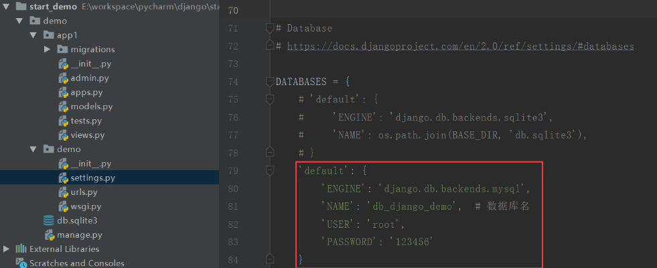Fold the 'default' dict at line 79

tap(270, 171)
